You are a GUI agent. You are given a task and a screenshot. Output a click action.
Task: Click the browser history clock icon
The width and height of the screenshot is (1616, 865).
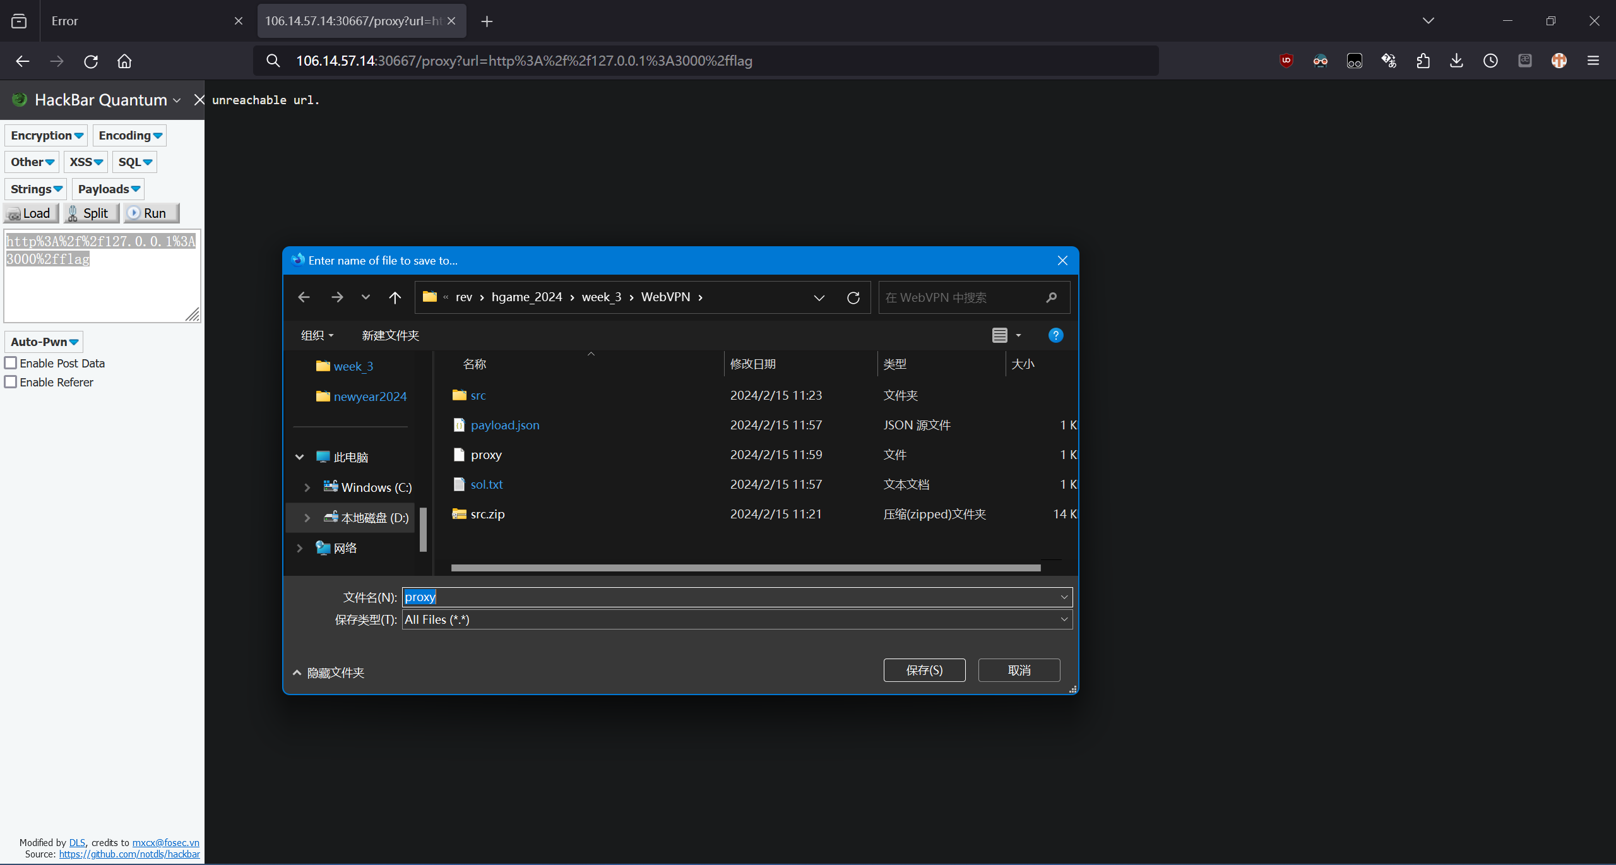1490,61
